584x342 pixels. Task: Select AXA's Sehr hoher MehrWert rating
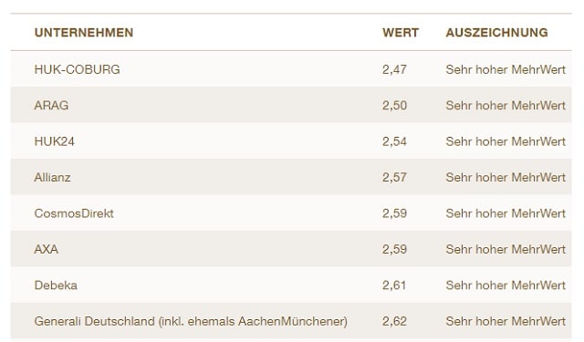(x=506, y=249)
